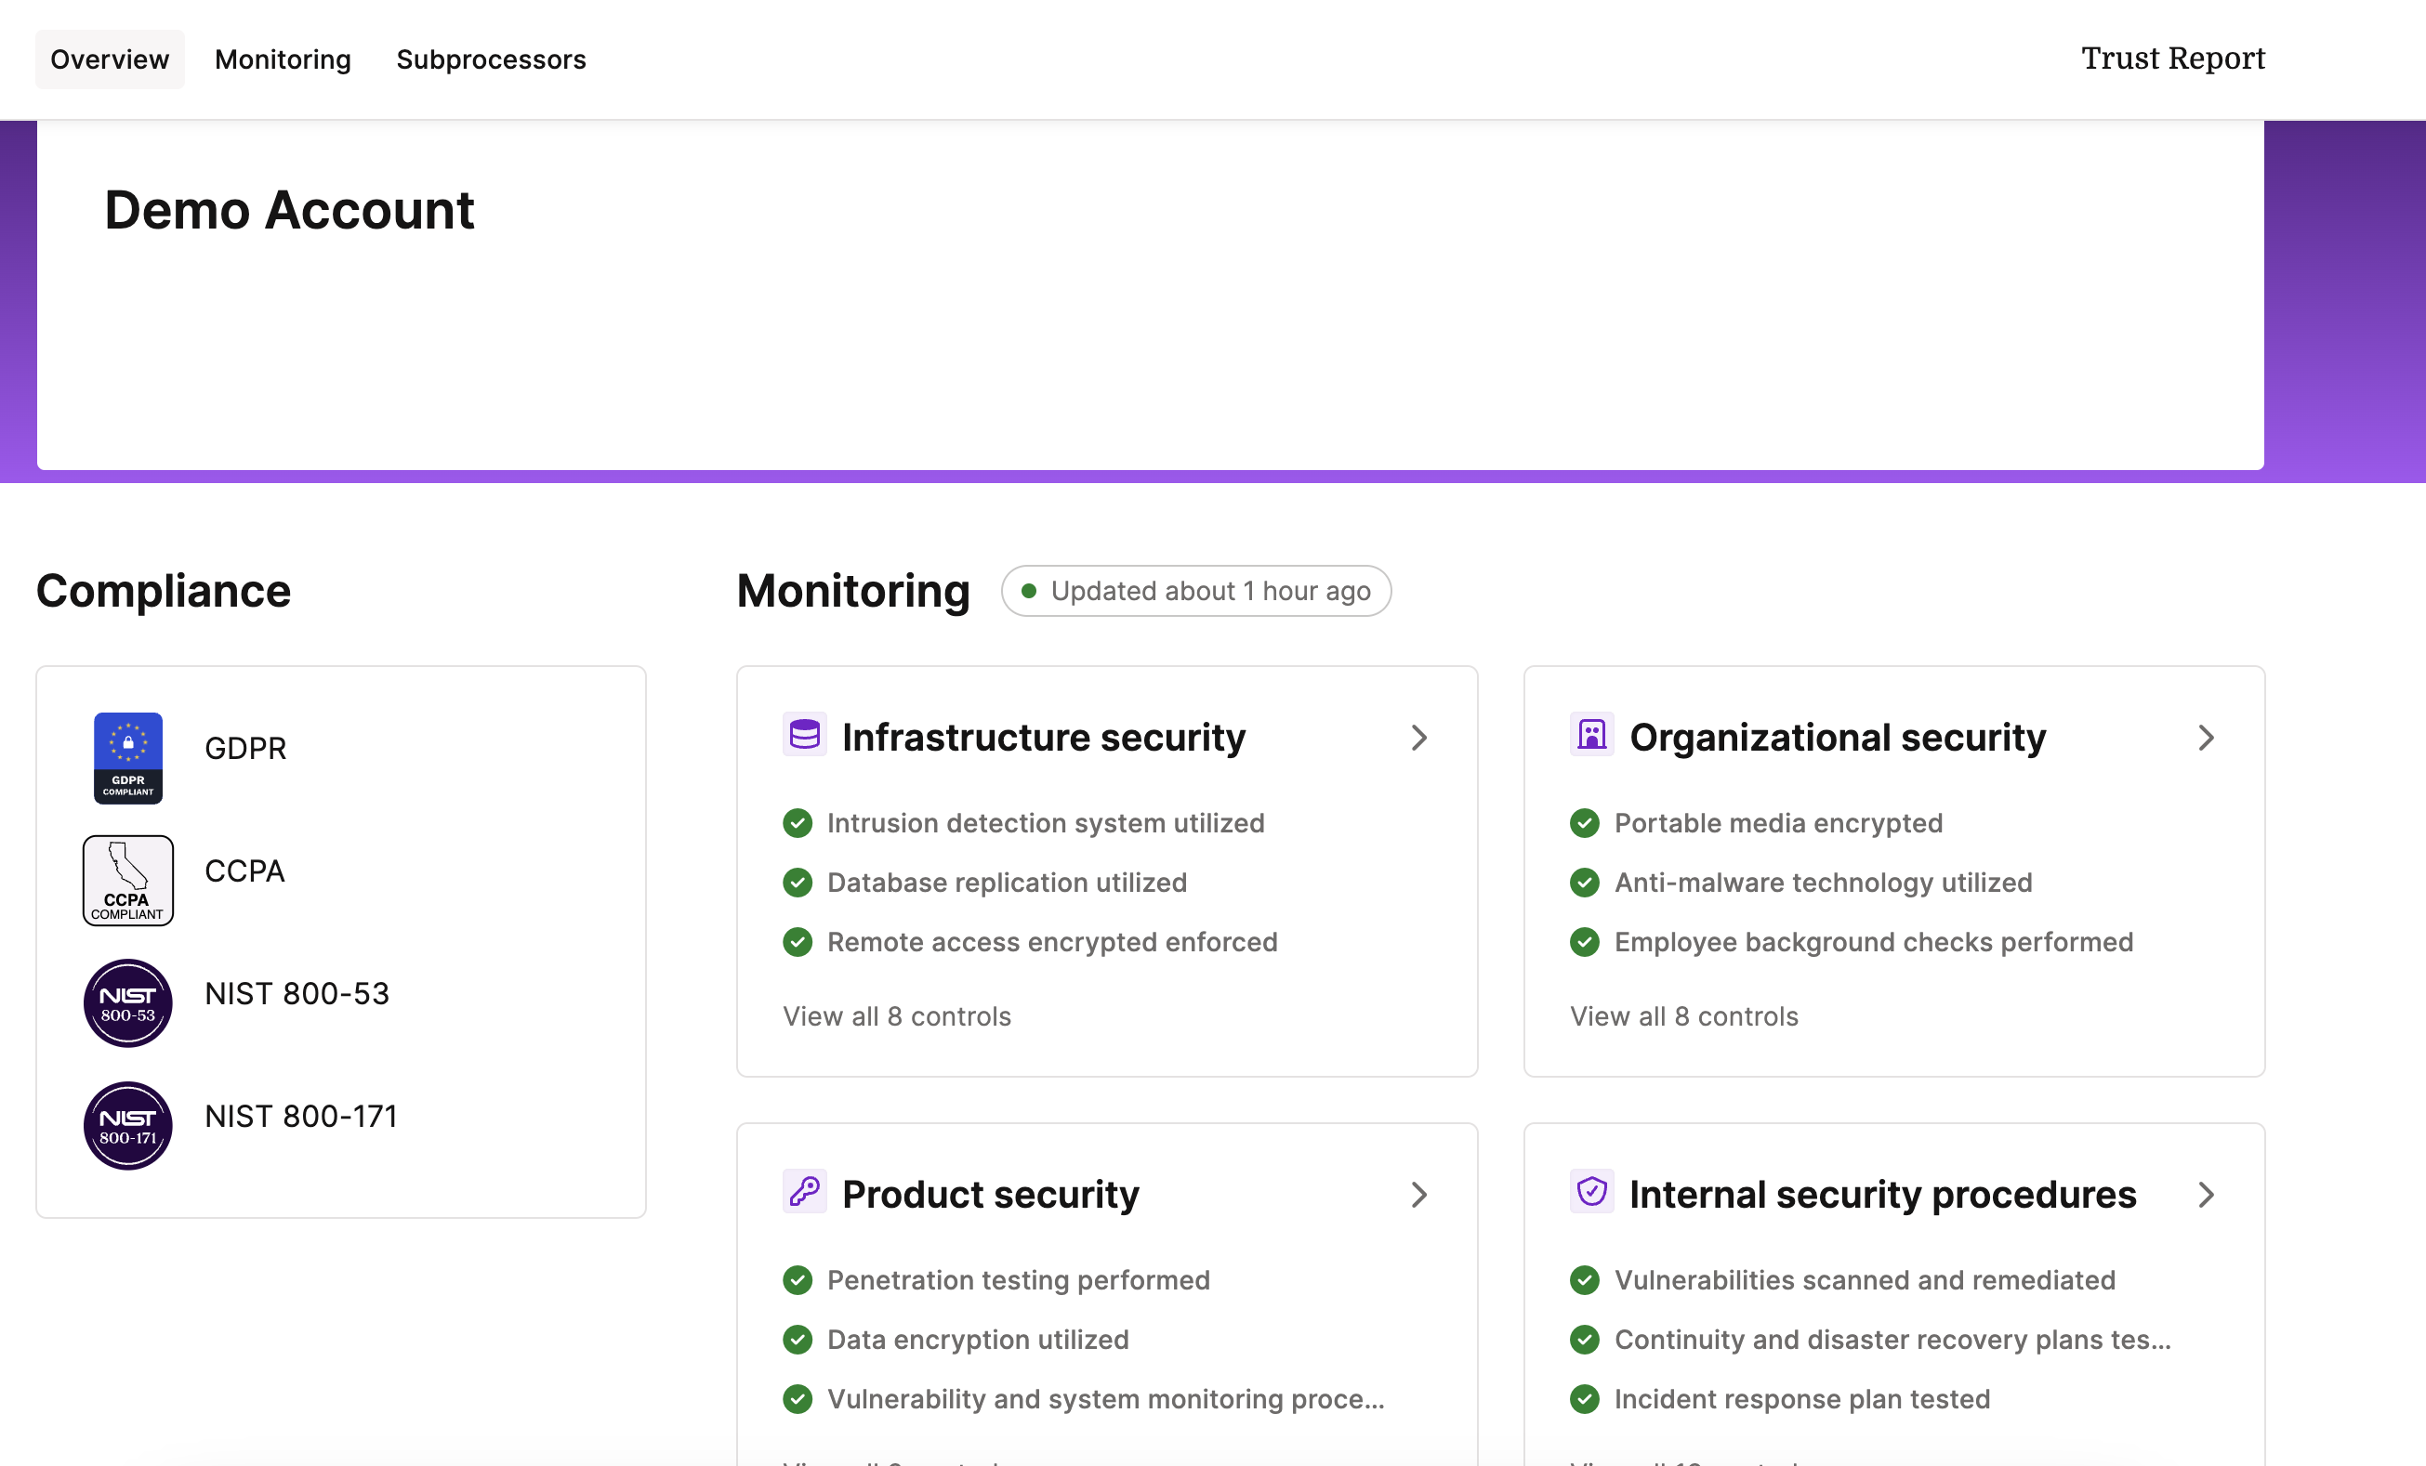Click check icon beside Penetration testing performed
2426x1466 pixels.
pyautogui.click(x=798, y=1280)
